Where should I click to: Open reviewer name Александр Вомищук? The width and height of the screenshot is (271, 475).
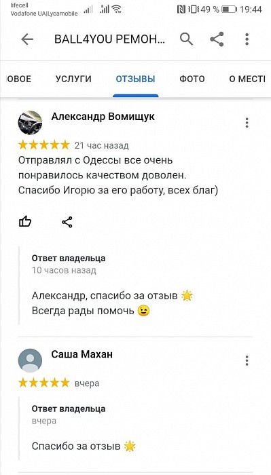(103, 117)
